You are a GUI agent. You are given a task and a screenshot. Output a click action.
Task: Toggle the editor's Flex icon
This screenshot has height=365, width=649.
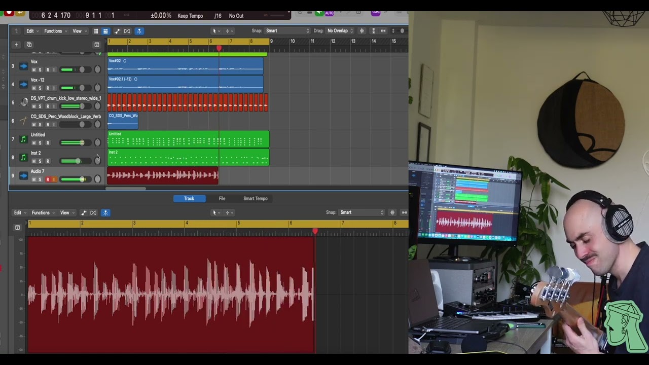pos(93,212)
